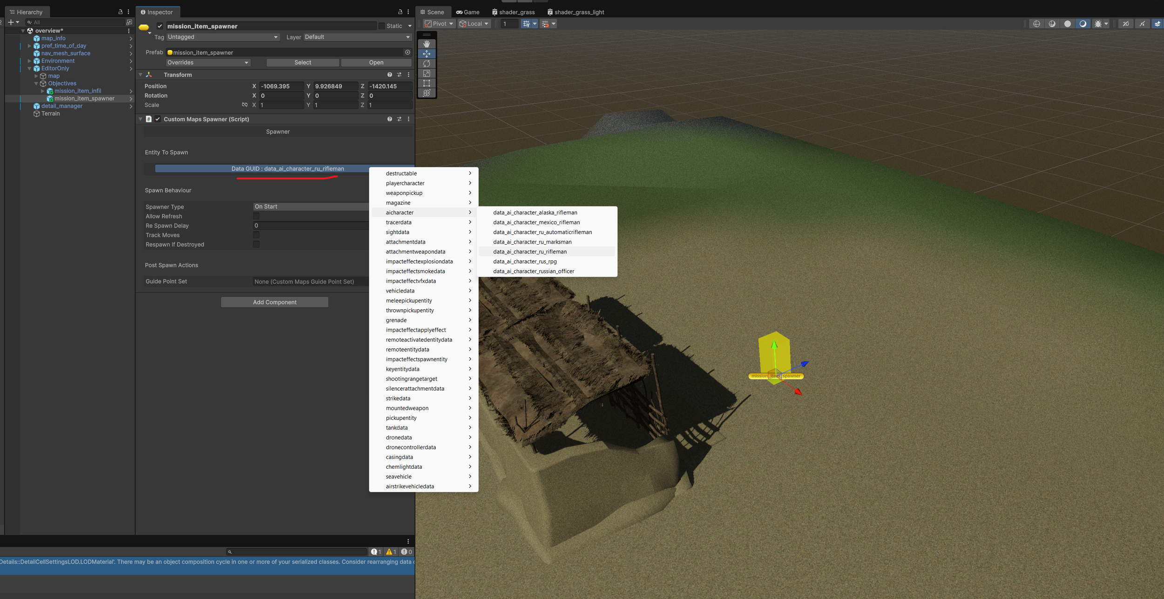The width and height of the screenshot is (1164, 599).
Task: Click the Position X input field
Action: pyautogui.click(x=281, y=86)
